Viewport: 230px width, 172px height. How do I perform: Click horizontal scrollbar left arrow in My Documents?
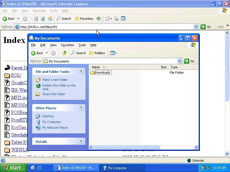91,147
